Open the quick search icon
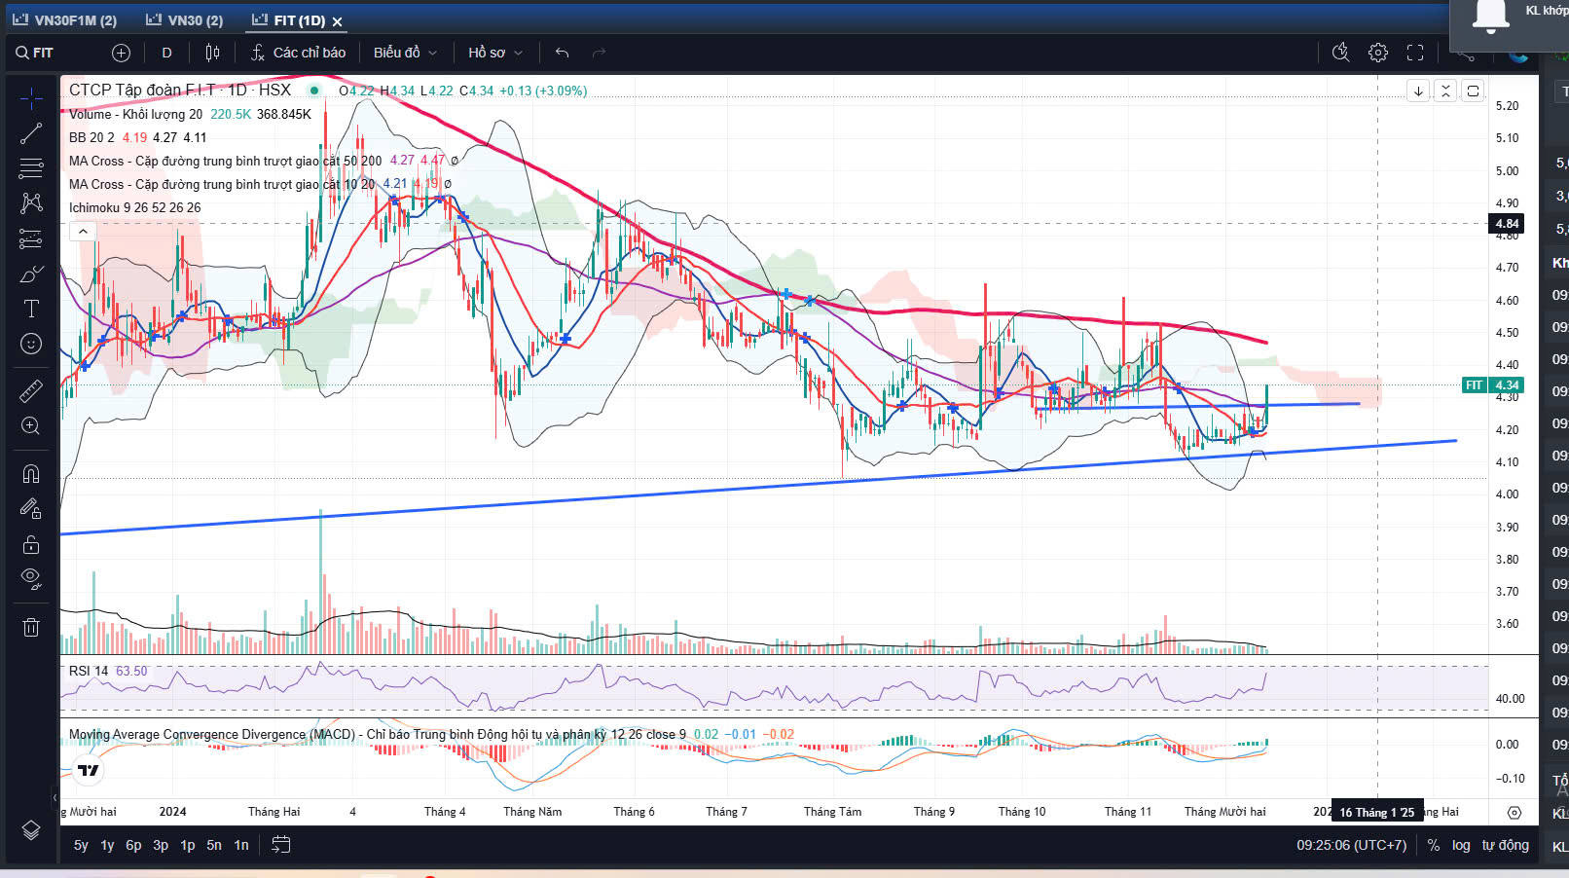Image resolution: width=1569 pixels, height=878 pixels. click(x=1340, y=53)
